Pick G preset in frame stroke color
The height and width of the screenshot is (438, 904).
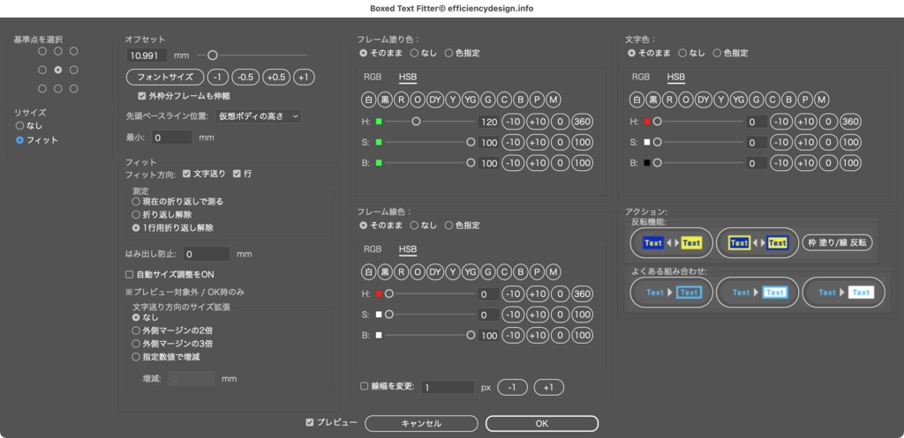tap(487, 271)
